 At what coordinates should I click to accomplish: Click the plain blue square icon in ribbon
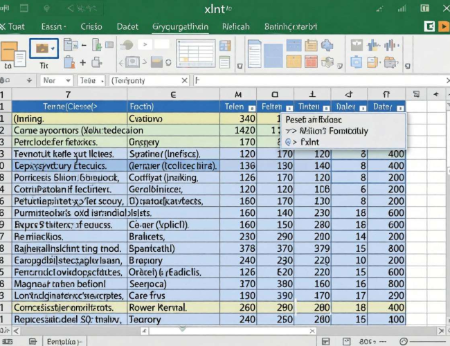(x=273, y=55)
